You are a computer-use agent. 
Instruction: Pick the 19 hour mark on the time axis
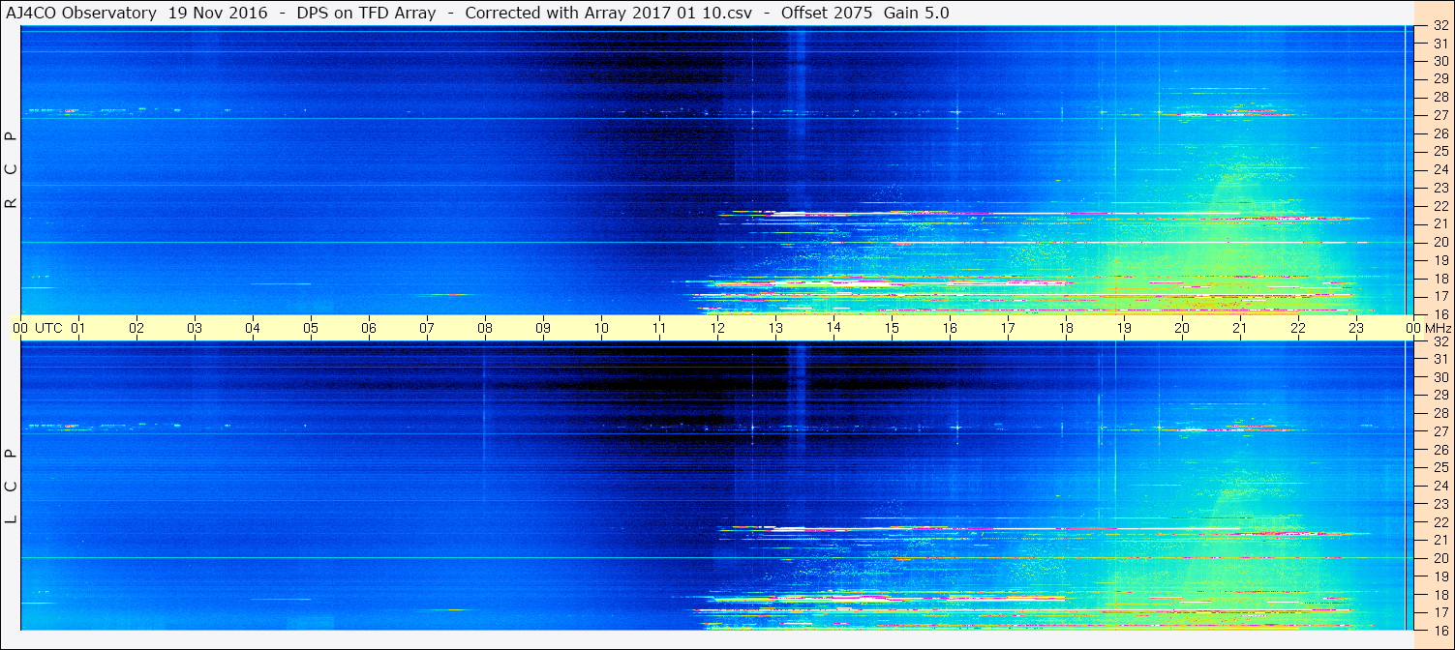1124,328
